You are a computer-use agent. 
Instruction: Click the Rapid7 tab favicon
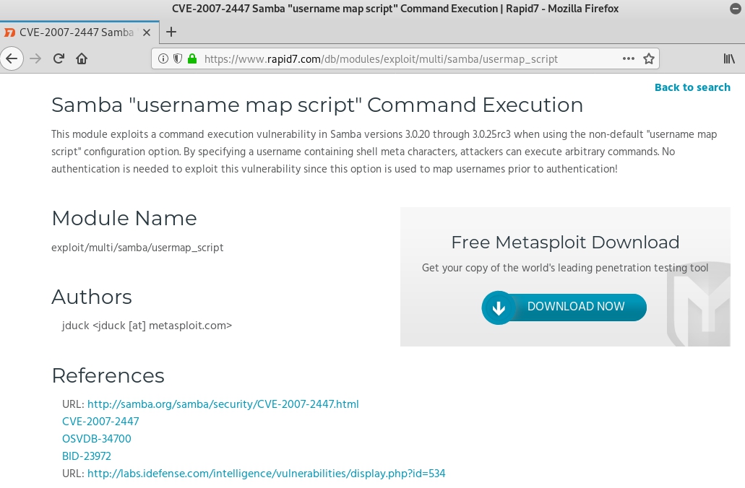tap(9, 32)
